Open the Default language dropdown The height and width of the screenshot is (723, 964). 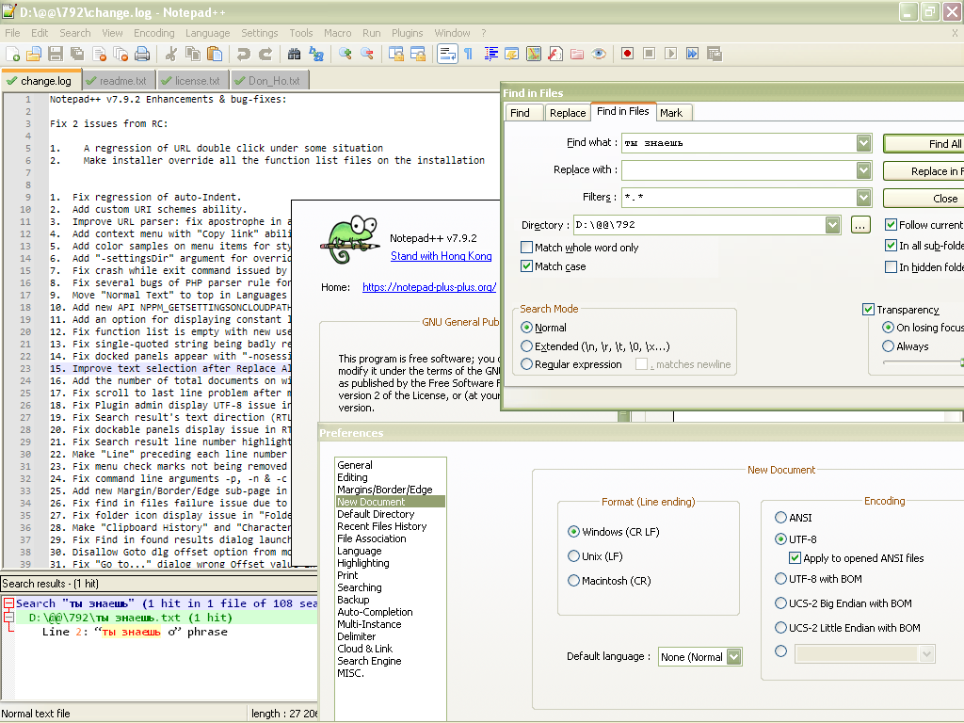pos(733,656)
